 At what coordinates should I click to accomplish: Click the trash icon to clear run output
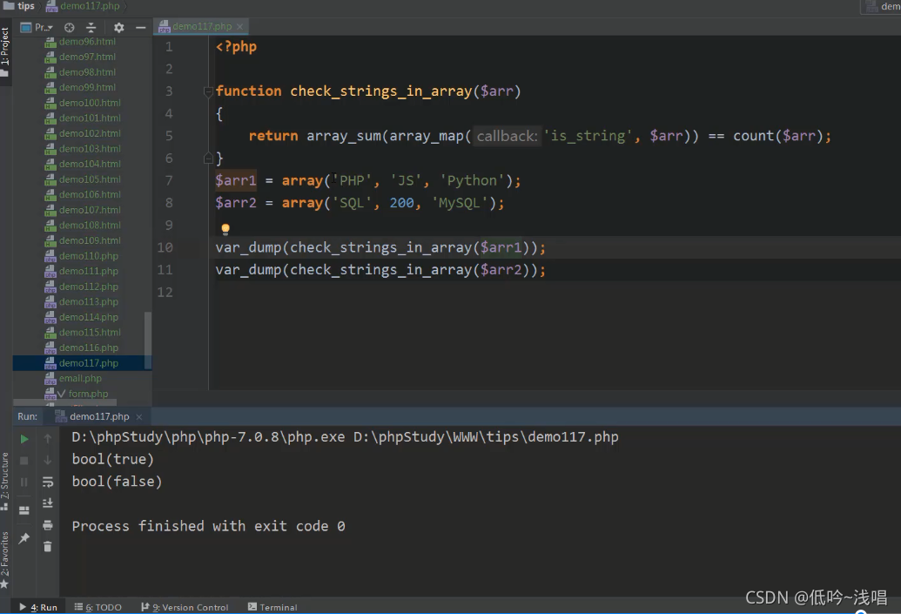[48, 547]
